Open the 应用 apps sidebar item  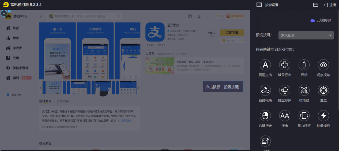click(x=13, y=58)
